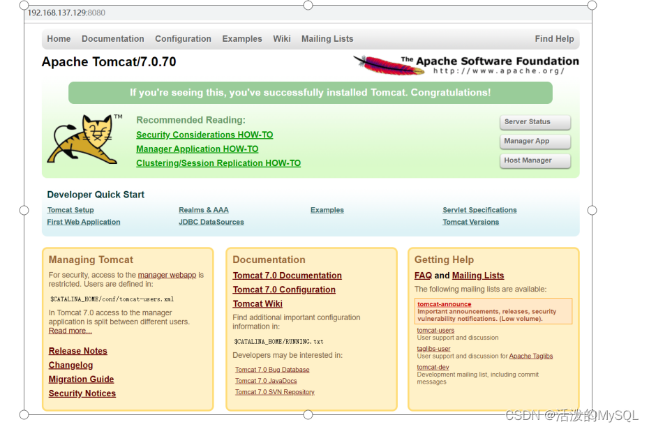Open the tomcat-dev mailing list link

433,367
